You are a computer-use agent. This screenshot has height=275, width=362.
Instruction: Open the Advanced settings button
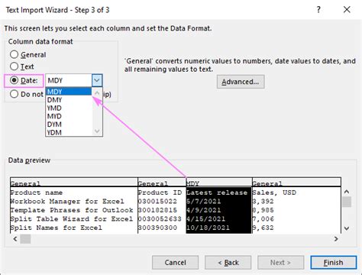(241, 82)
